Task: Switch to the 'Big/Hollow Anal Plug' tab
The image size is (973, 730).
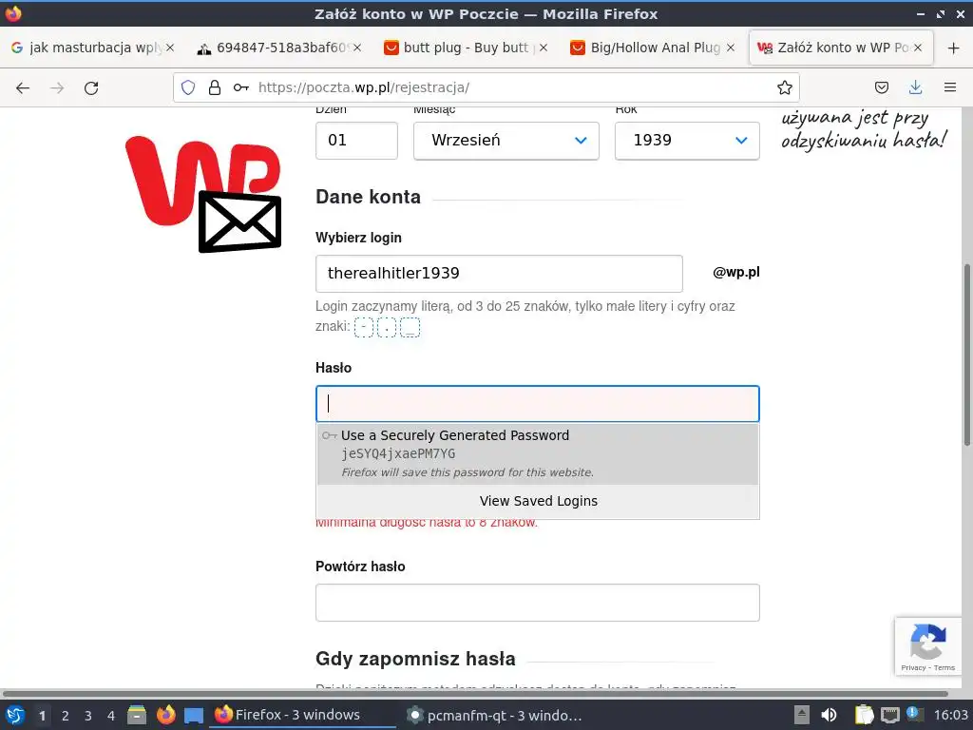Action: (x=652, y=48)
